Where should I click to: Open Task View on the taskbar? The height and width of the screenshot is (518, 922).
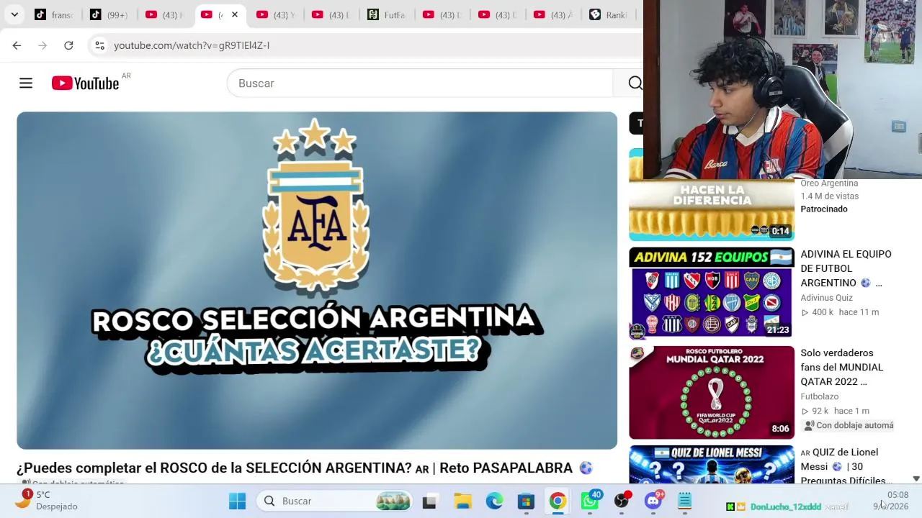429,501
